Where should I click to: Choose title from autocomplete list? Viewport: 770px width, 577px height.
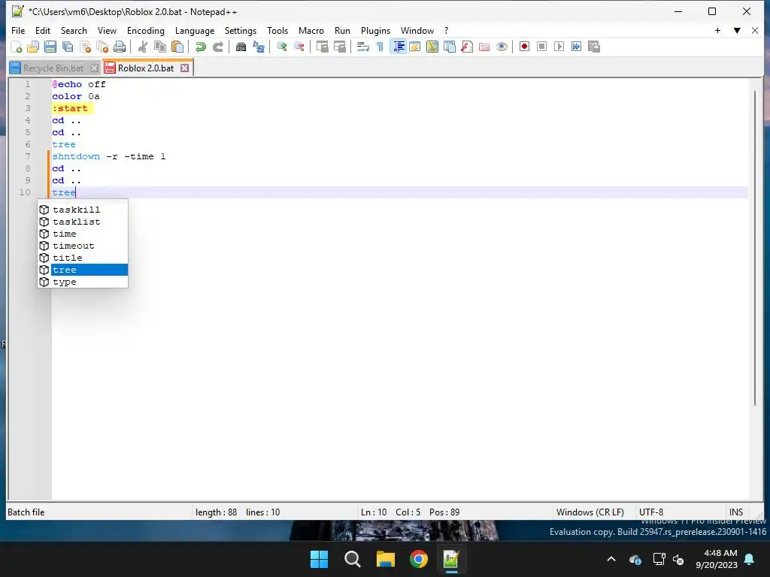point(83,258)
